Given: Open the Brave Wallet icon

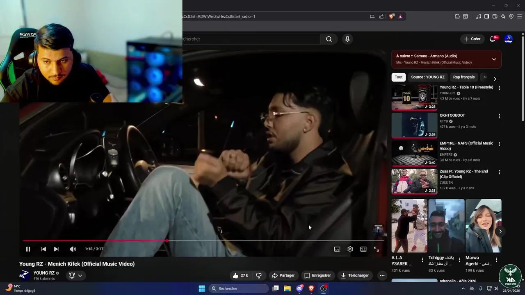Looking at the screenshot, I should click(495, 16).
